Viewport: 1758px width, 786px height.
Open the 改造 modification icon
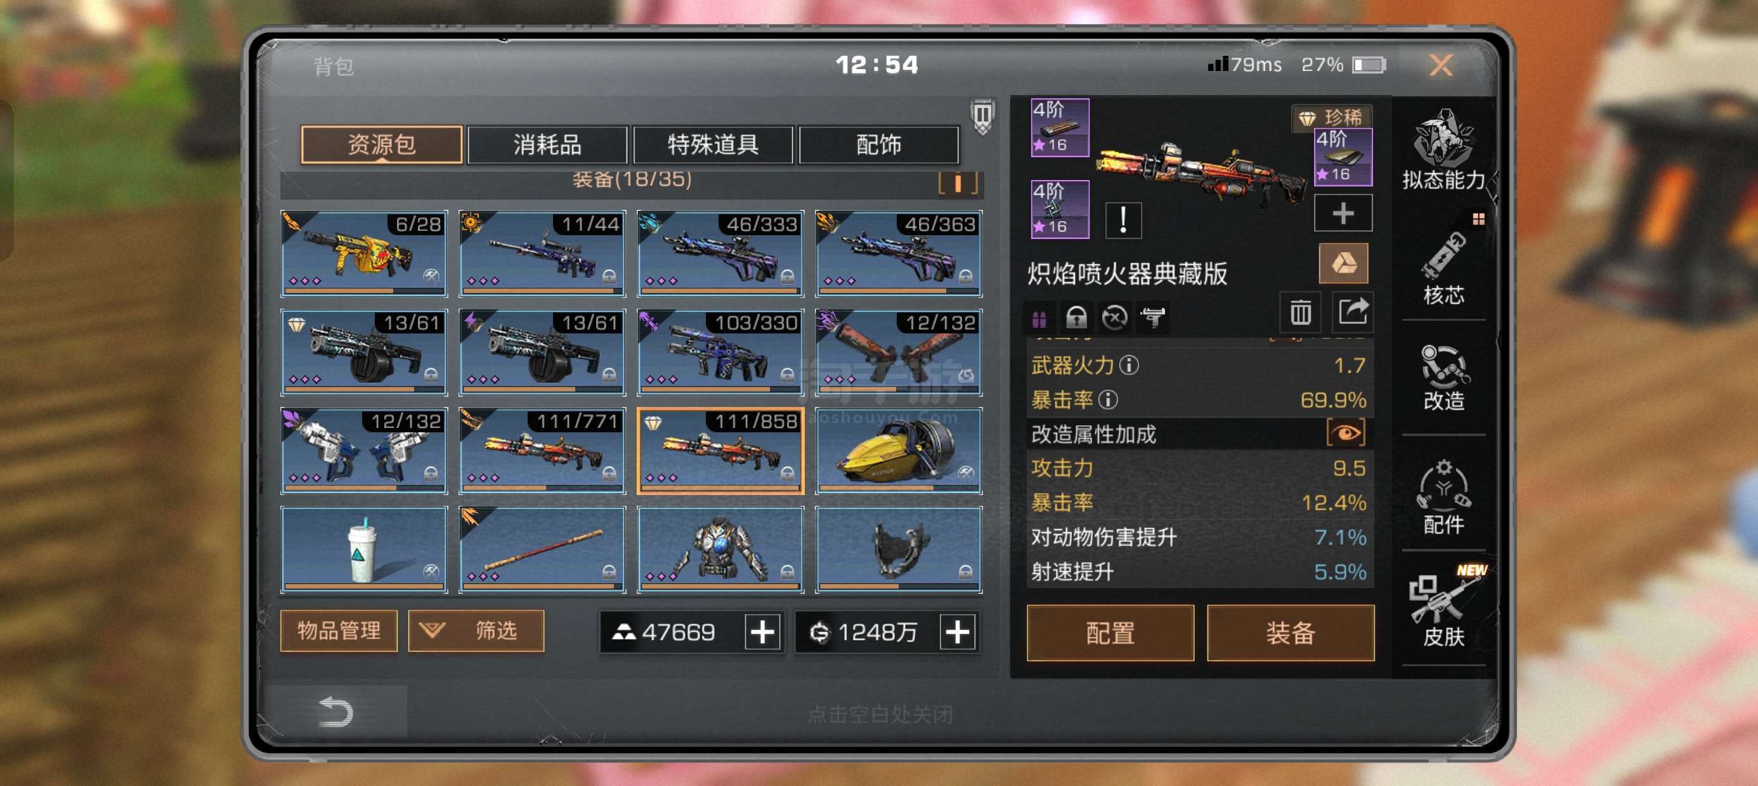point(1443,377)
